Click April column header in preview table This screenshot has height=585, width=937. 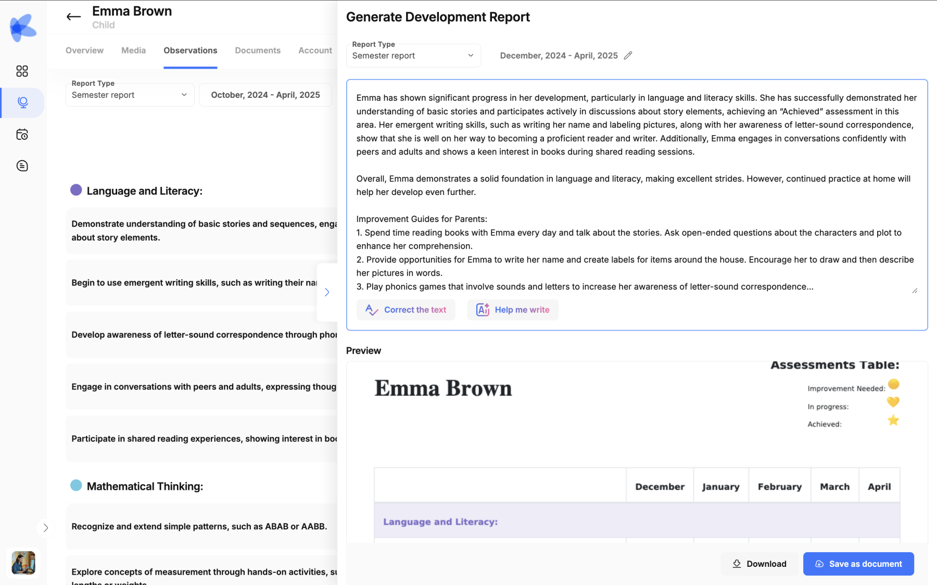(x=879, y=486)
